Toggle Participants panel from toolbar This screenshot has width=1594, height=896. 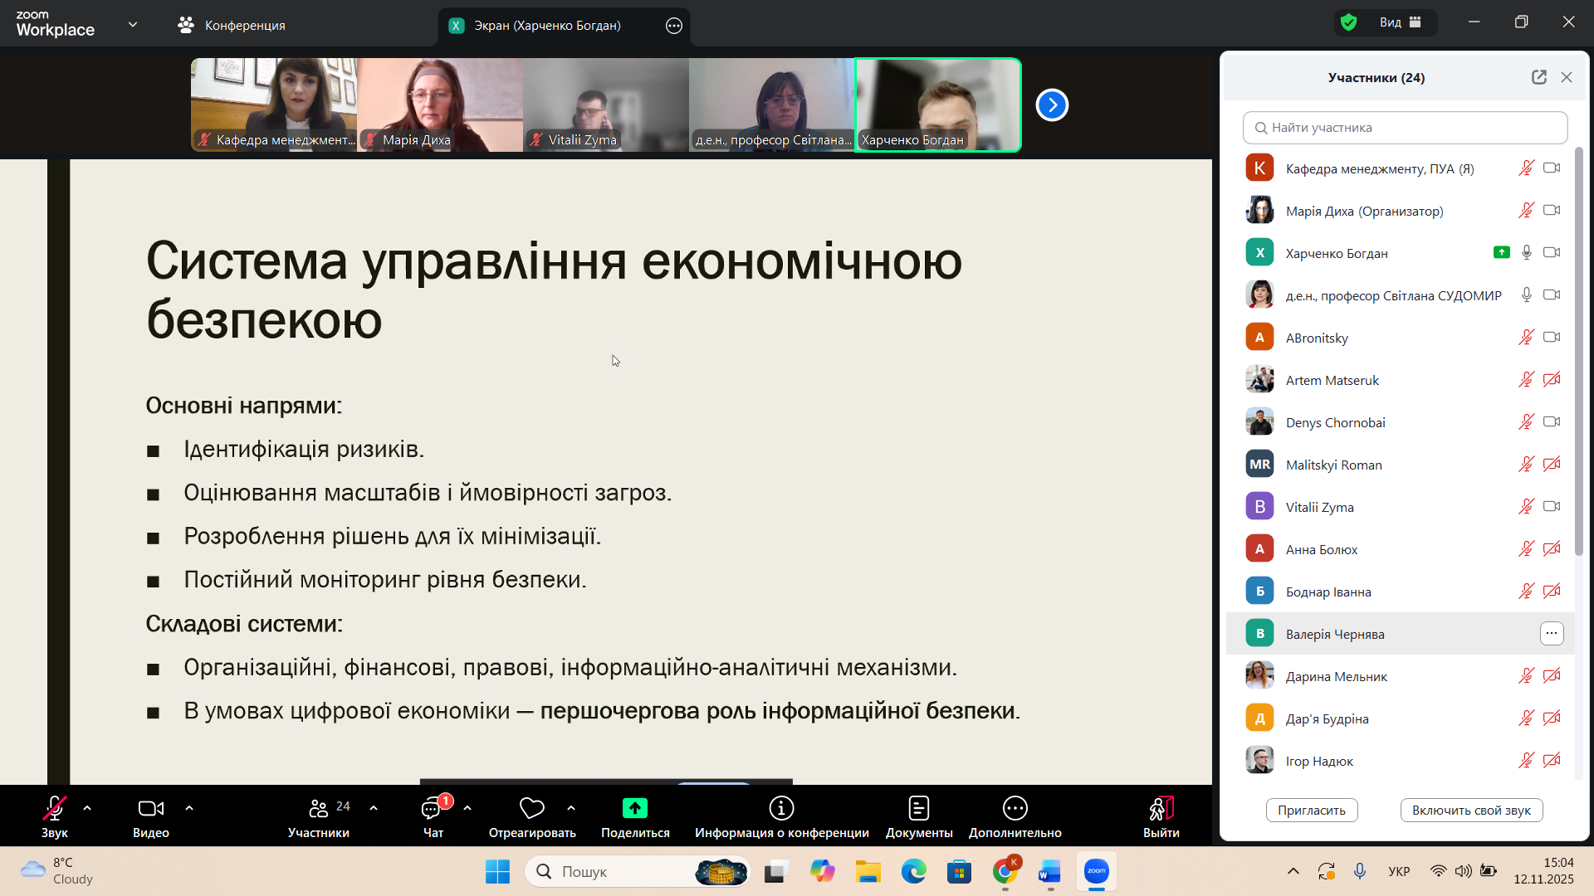coord(319,808)
